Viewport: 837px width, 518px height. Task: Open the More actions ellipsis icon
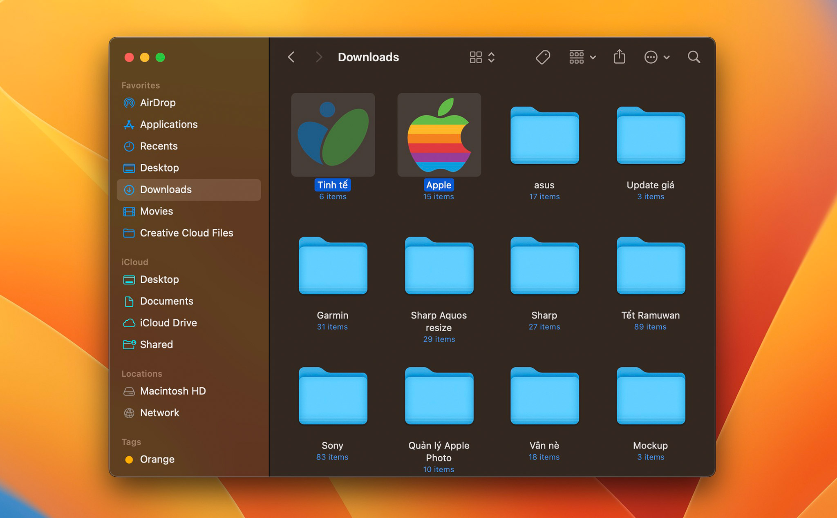click(x=651, y=57)
